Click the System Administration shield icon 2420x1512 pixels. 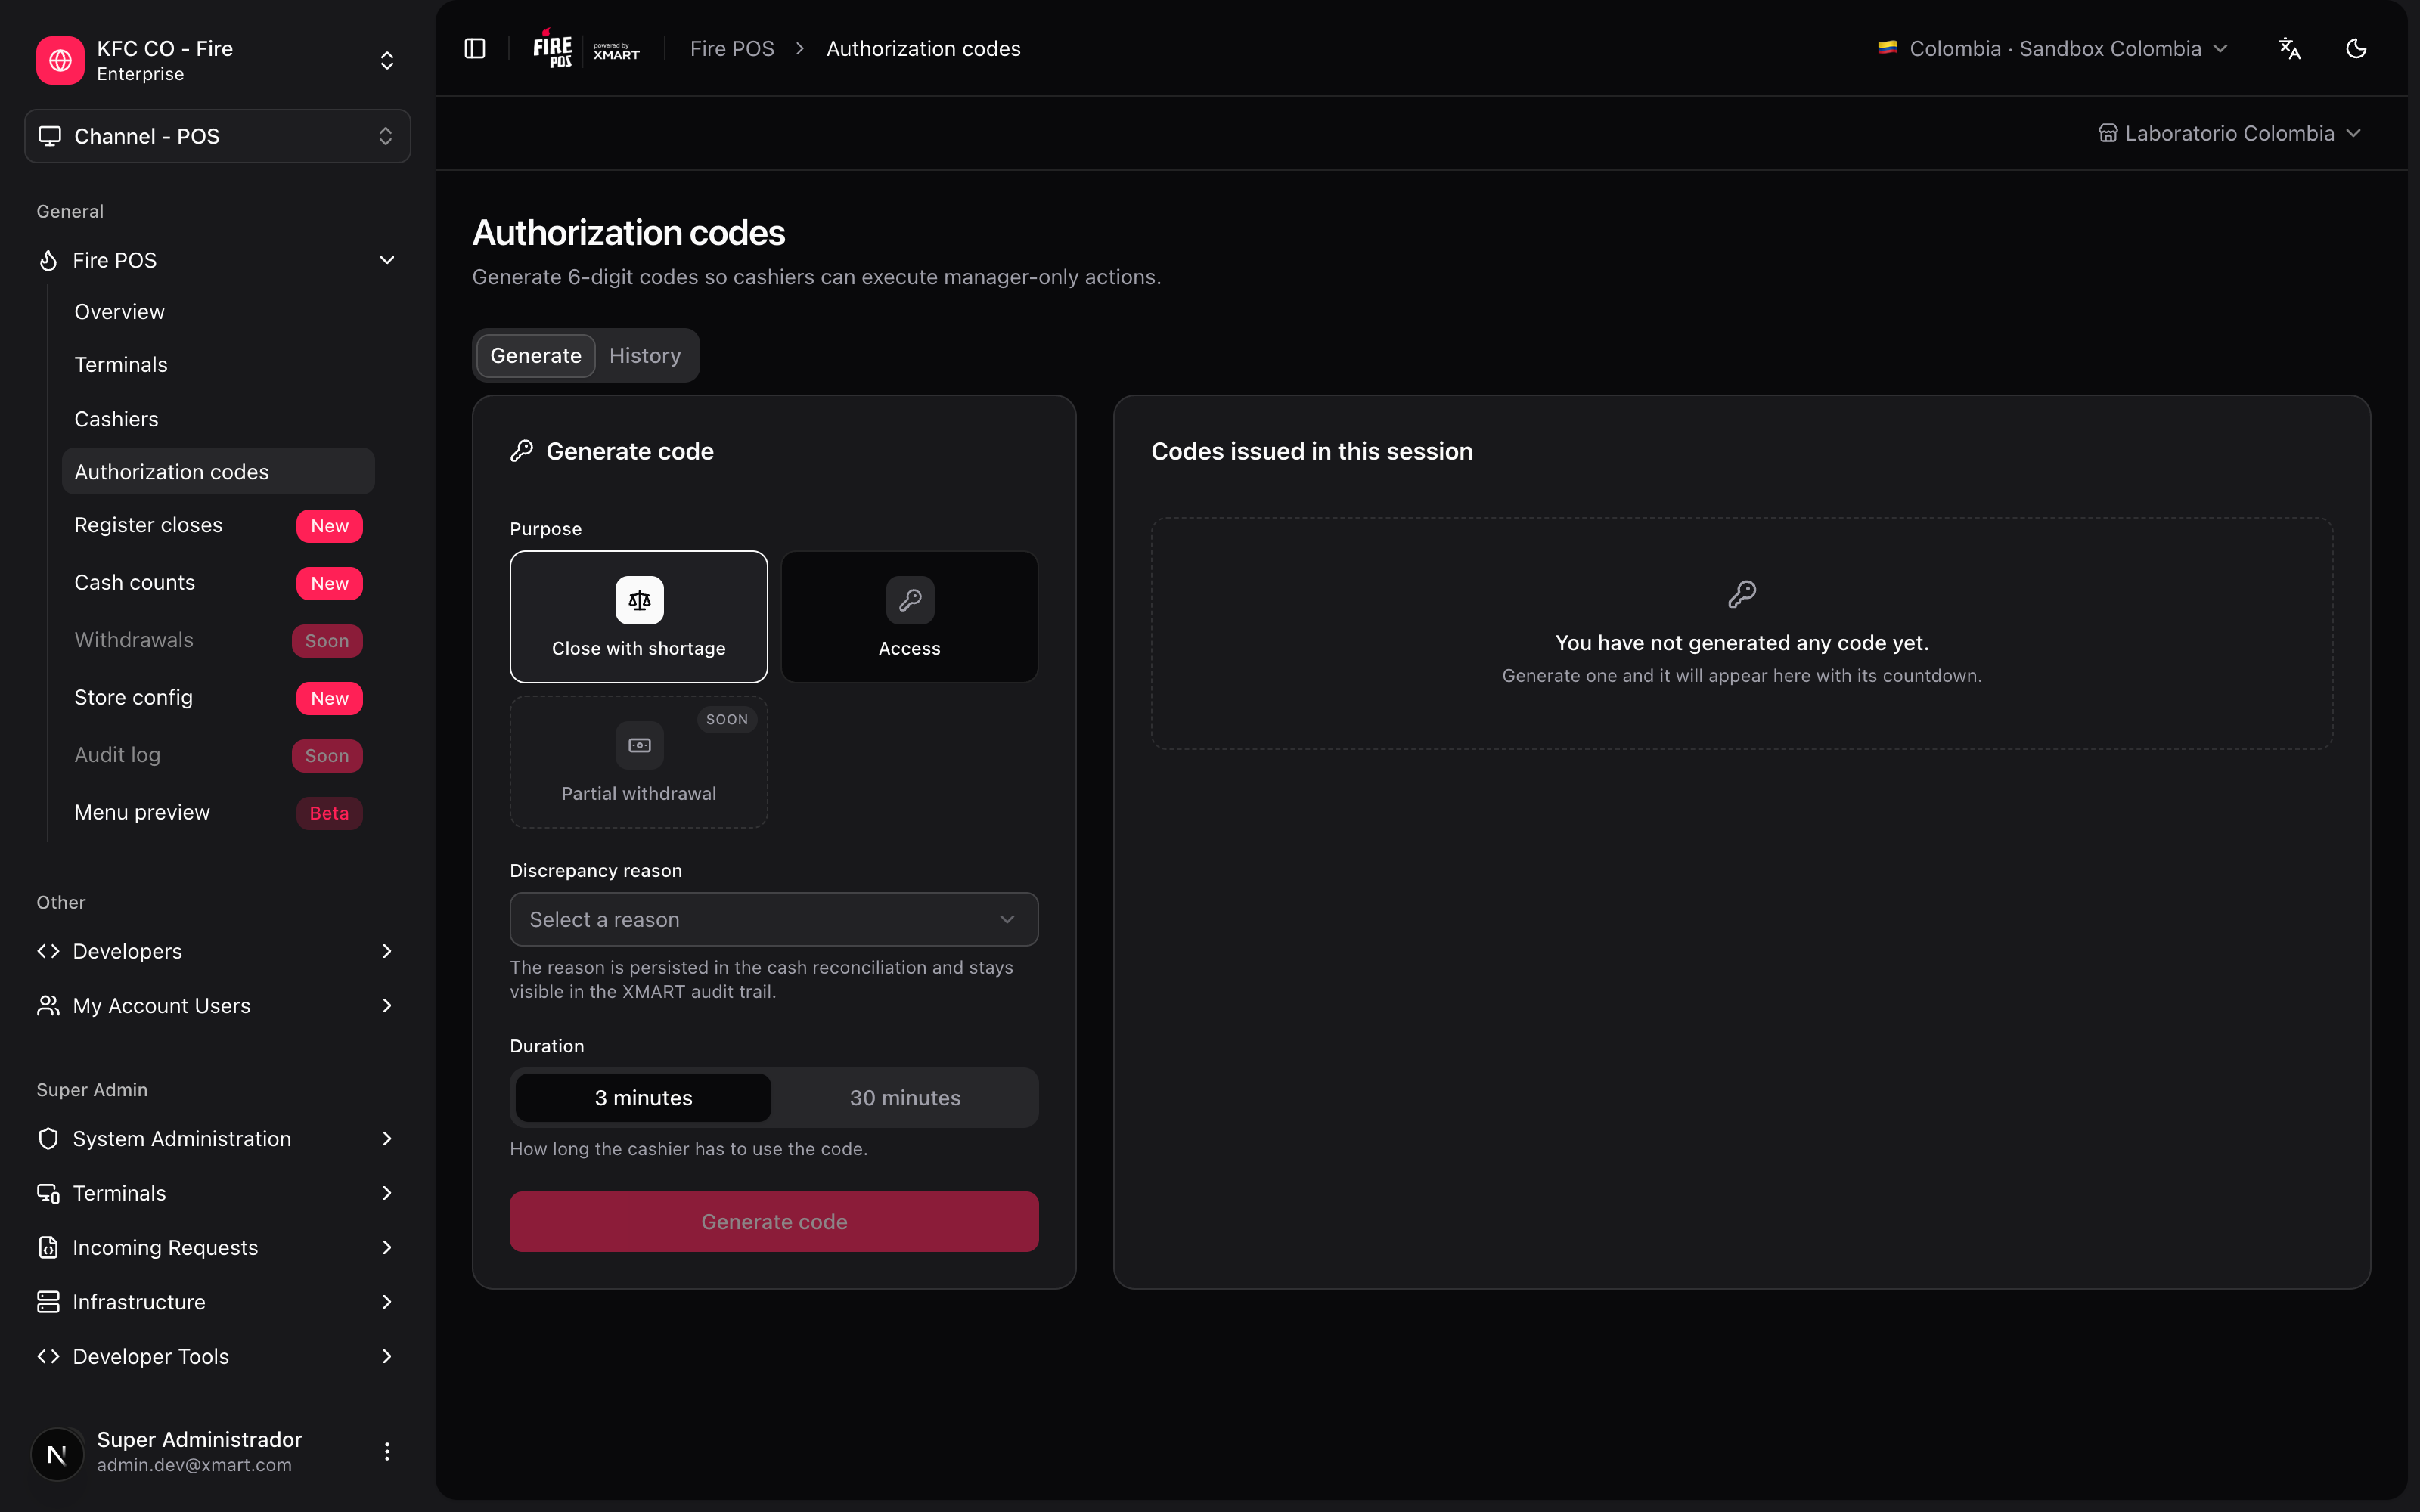click(48, 1138)
